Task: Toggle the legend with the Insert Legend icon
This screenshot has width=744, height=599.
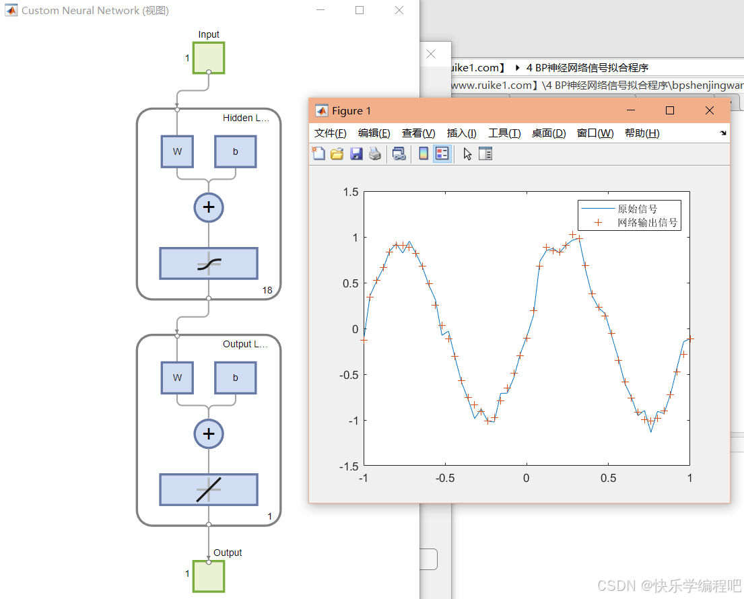Action: pos(443,153)
